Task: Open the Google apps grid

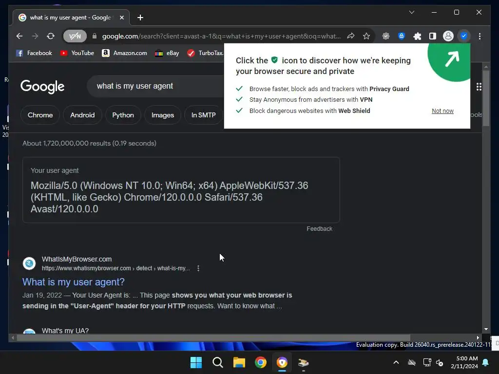Action: click(479, 87)
